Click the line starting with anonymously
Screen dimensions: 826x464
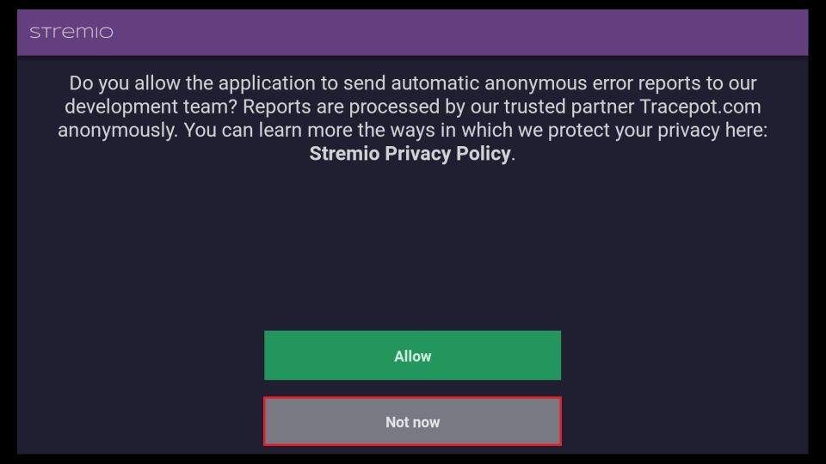(412, 130)
